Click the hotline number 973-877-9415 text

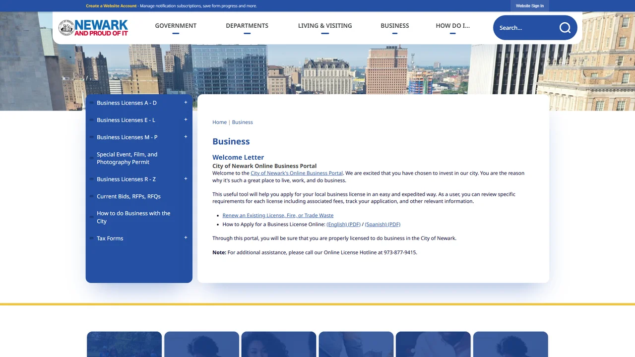coord(400,252)
